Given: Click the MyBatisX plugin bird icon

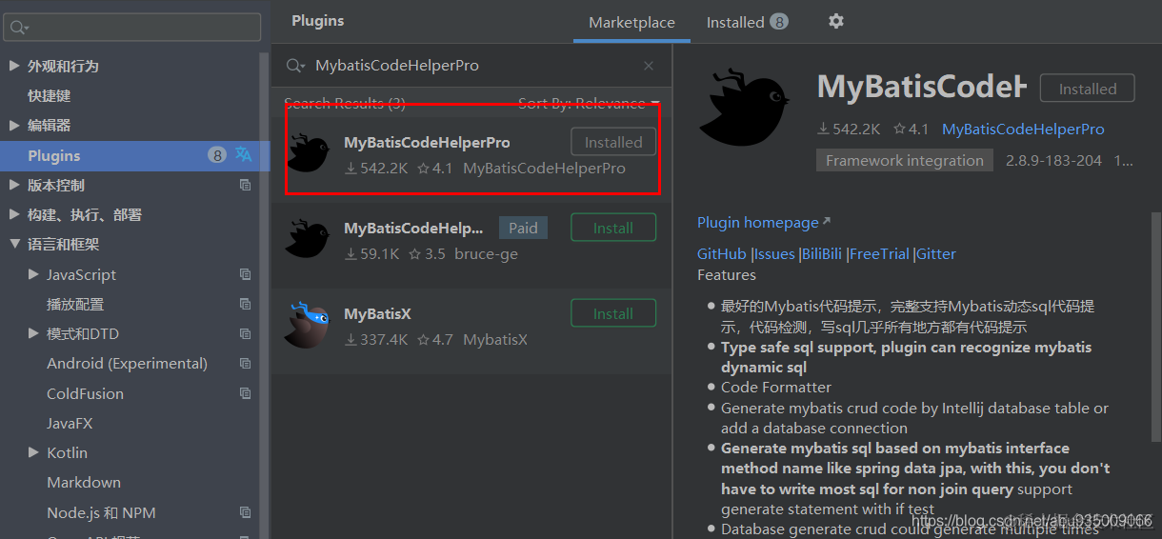Looking at the screenshot, I should pos(307,324).
